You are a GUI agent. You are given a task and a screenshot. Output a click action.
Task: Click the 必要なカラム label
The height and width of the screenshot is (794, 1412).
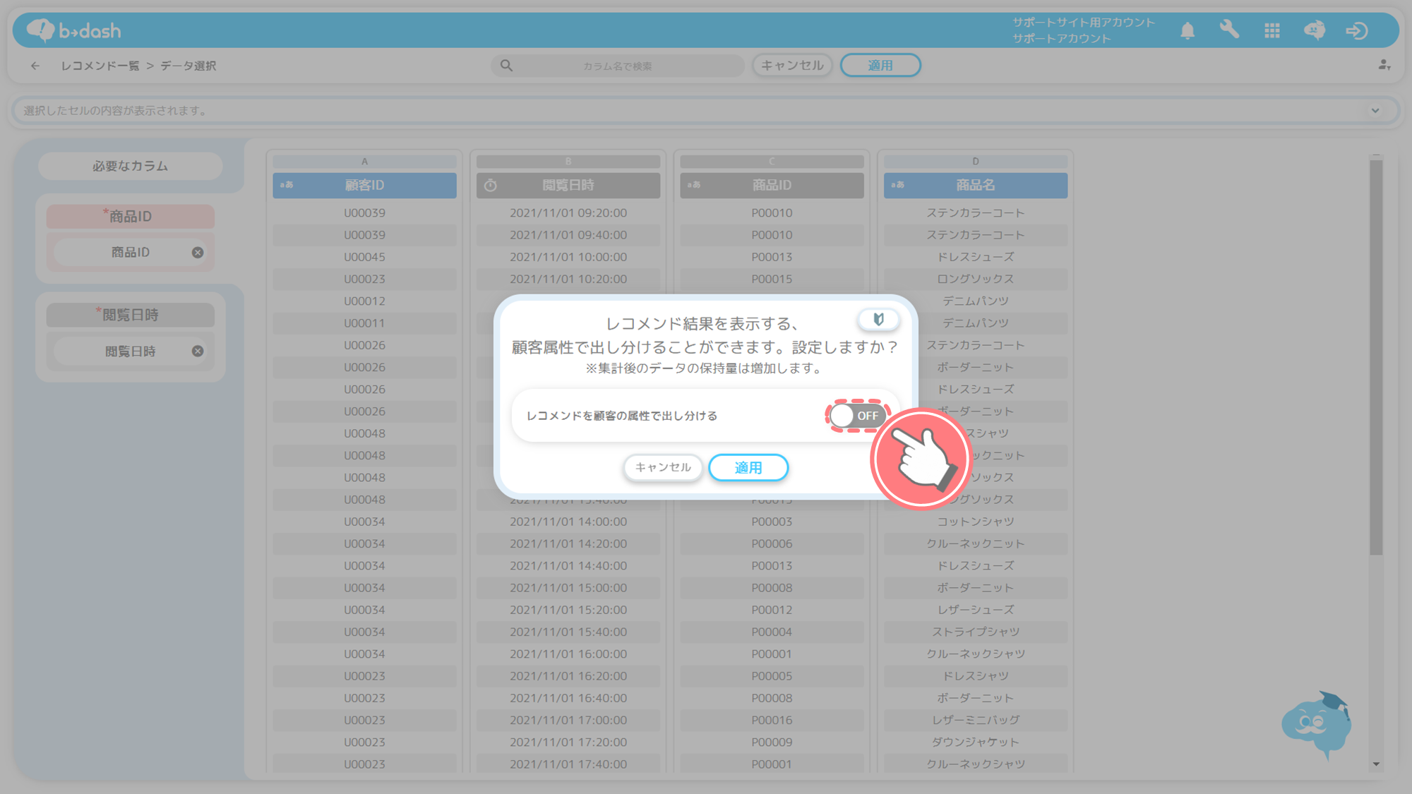131,166
